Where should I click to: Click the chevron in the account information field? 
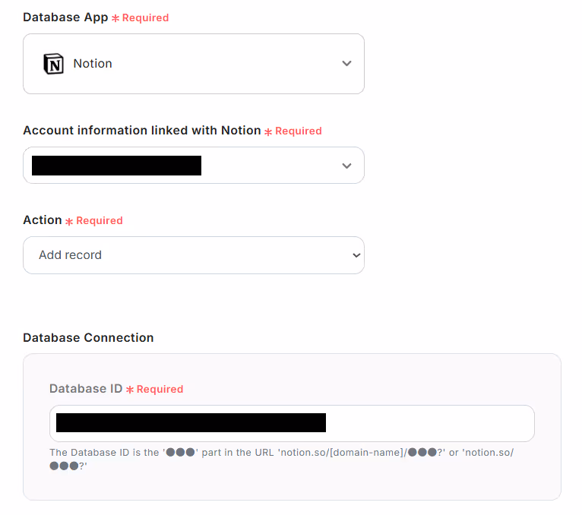pos(346,166)
